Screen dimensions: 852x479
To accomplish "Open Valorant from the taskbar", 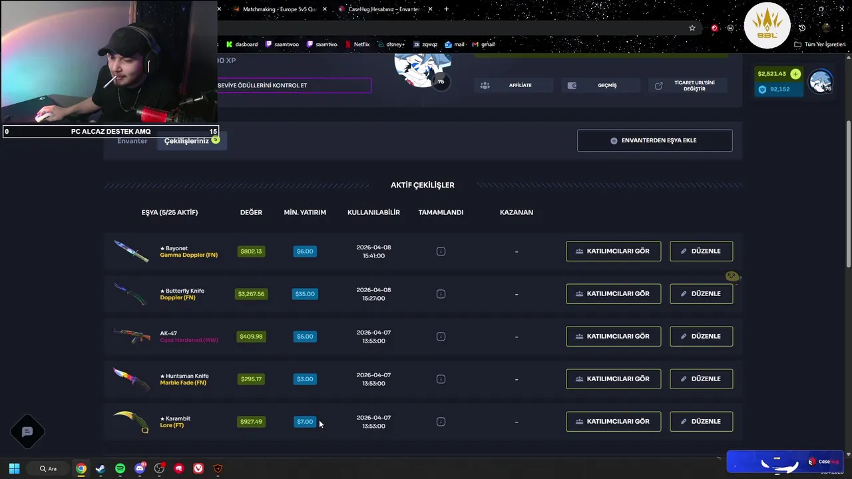I will 198,468.
